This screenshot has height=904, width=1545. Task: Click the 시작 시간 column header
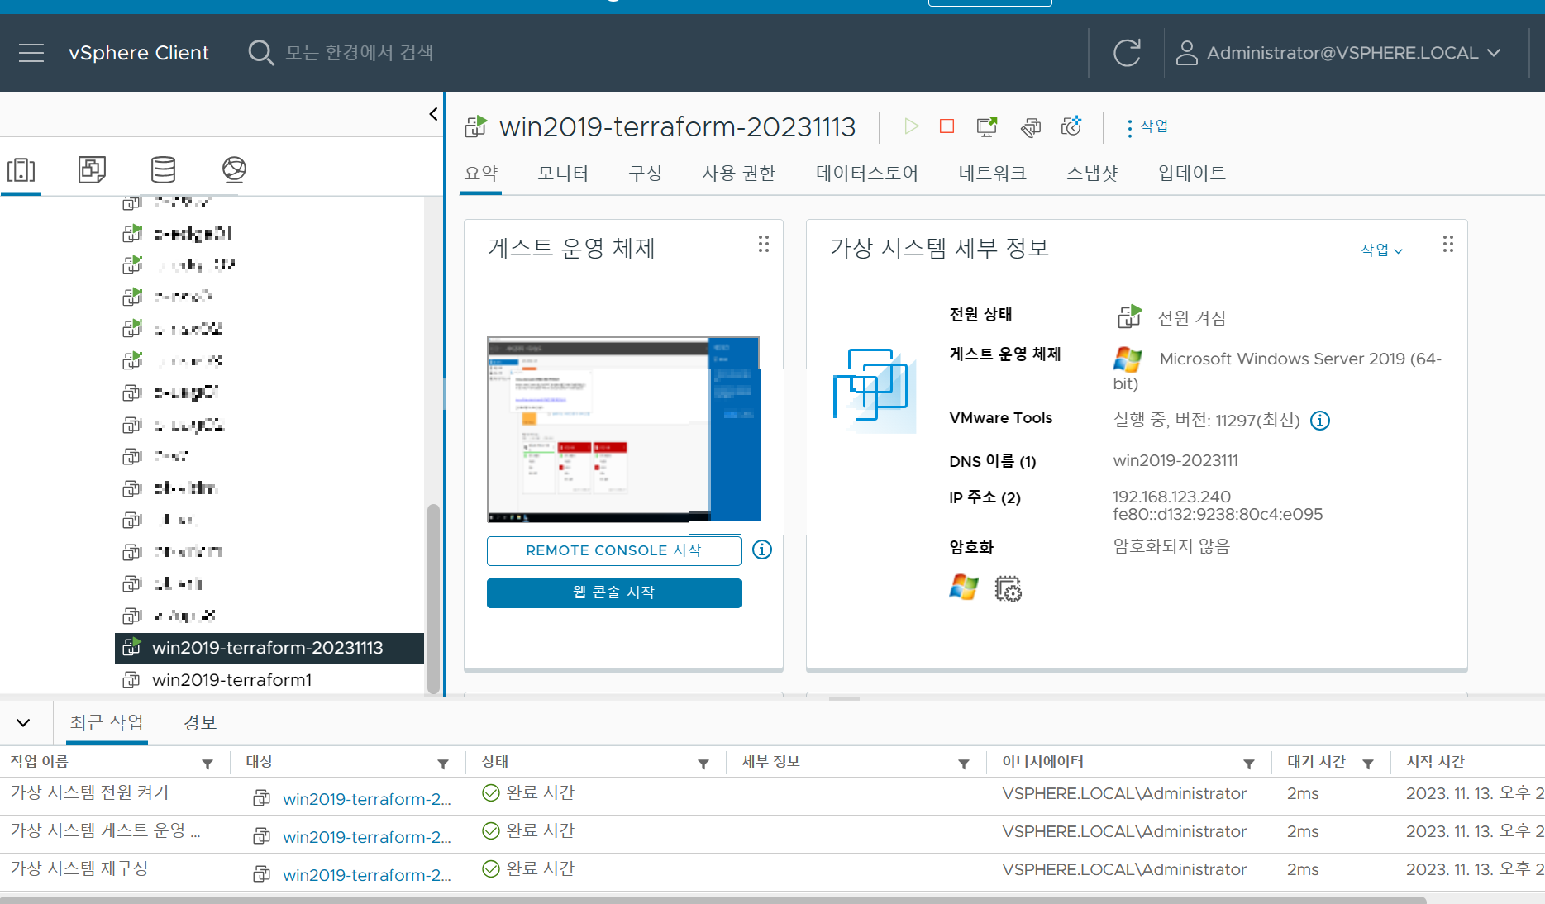point(1436,762)
